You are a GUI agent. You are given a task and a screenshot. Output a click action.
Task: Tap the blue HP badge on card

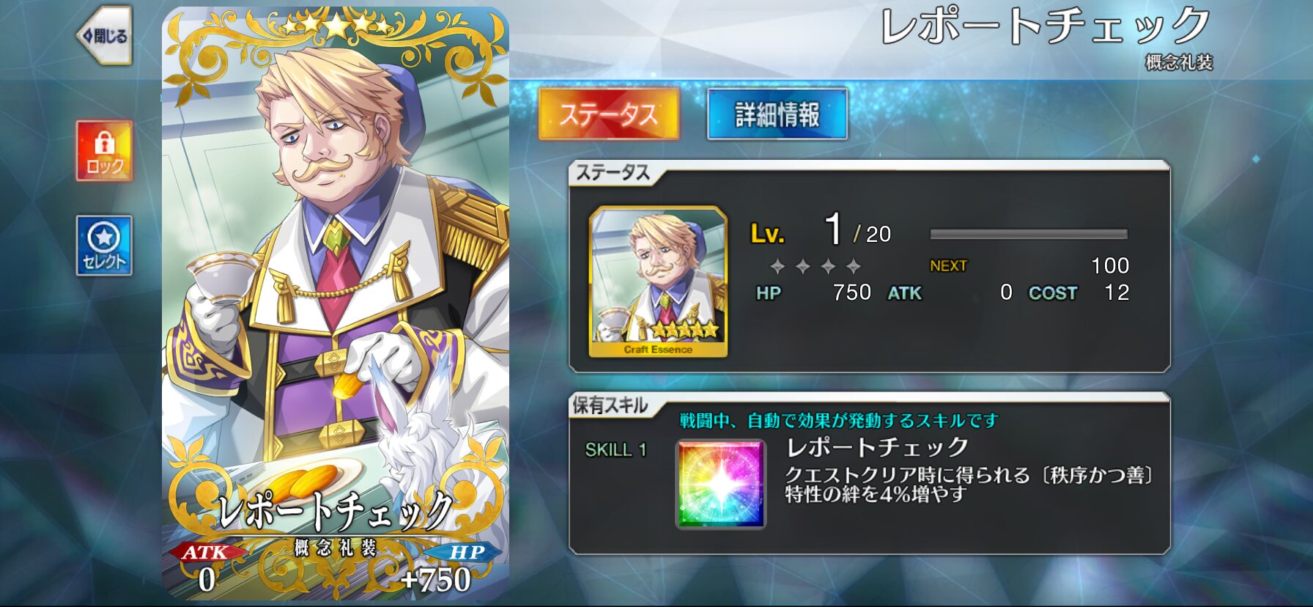pyautogui.click(x=465, y=552)
